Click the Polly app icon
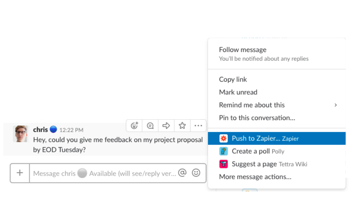This screenshot has height=198, width=360. click(x=223, y=151)
